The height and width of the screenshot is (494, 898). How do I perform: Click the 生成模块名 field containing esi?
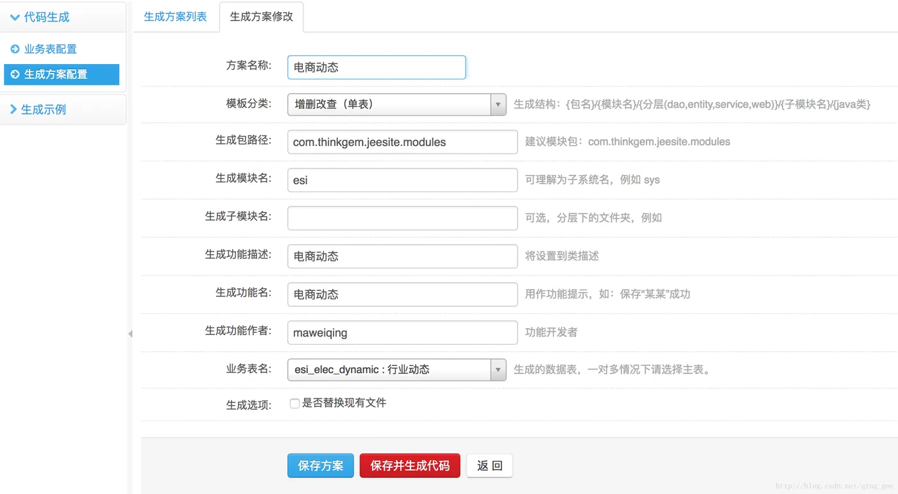coord(402,180)
